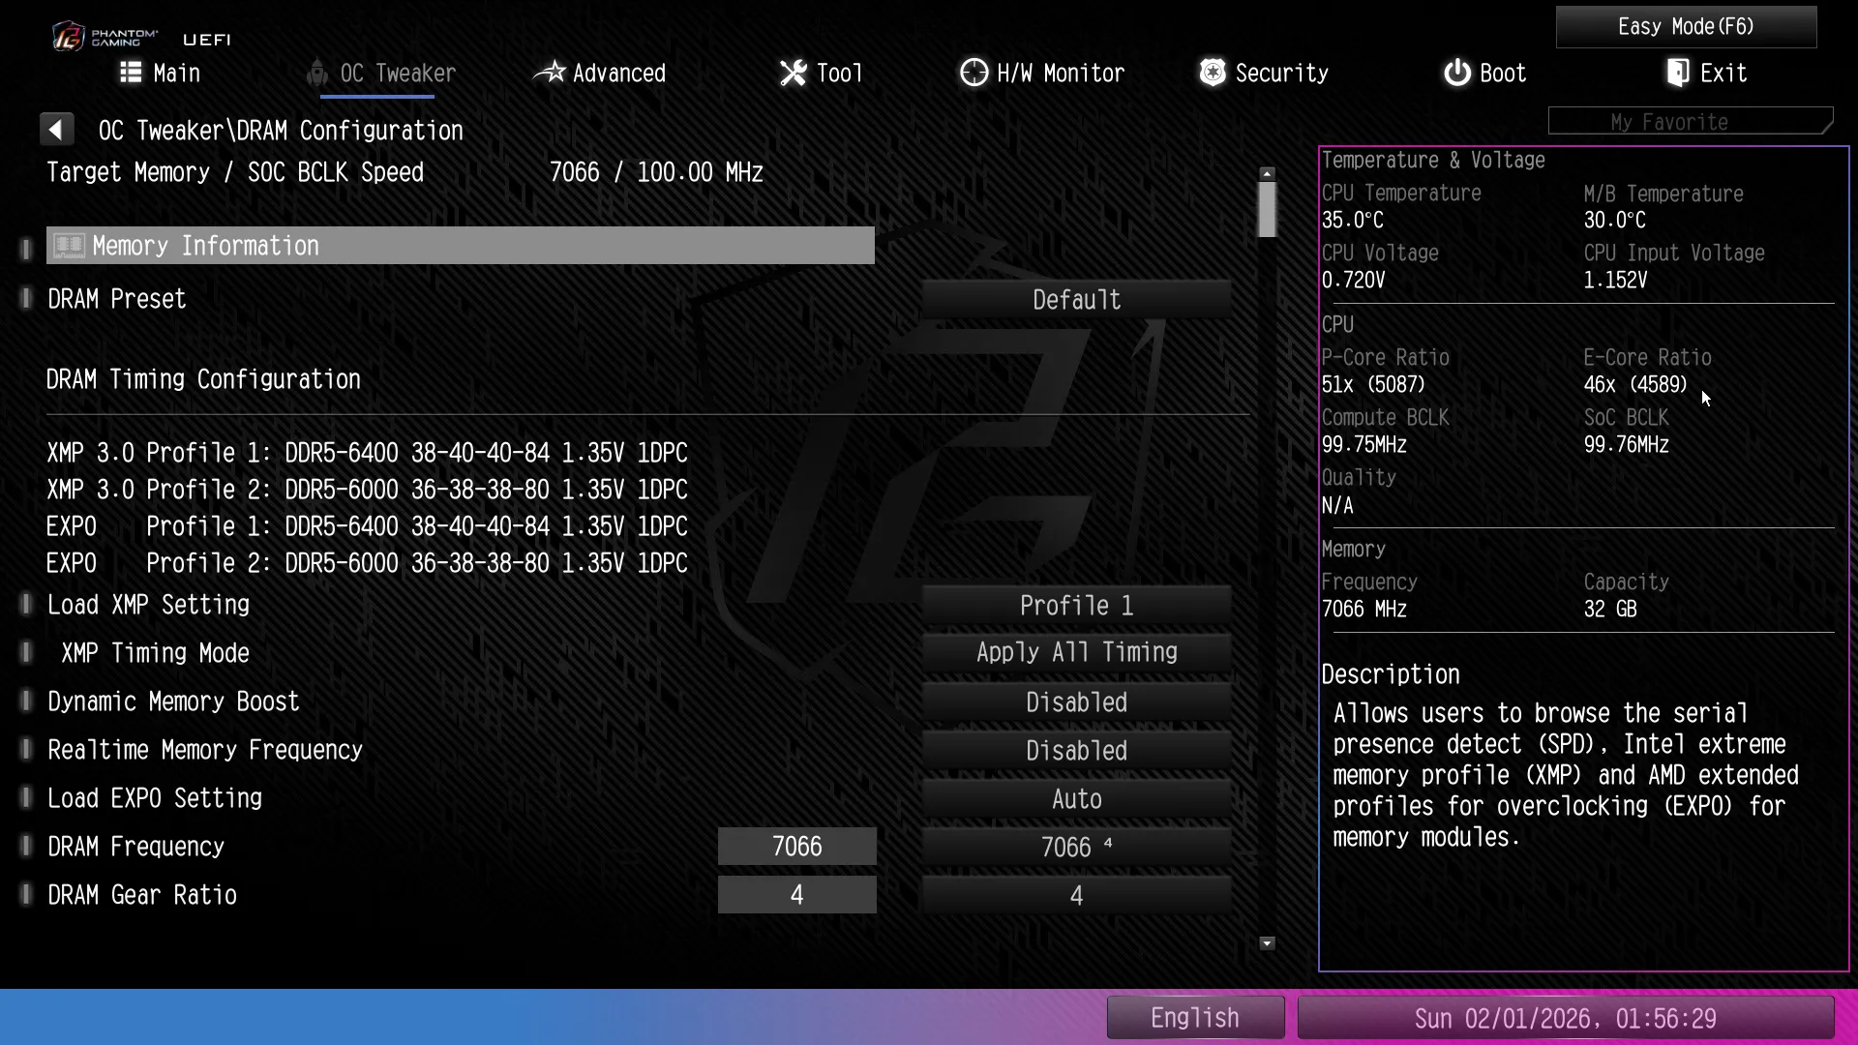Click the scrollbar down arrow
Screen dimensions: 1858x1045
pyautogui.click(x=1267, y=943)
